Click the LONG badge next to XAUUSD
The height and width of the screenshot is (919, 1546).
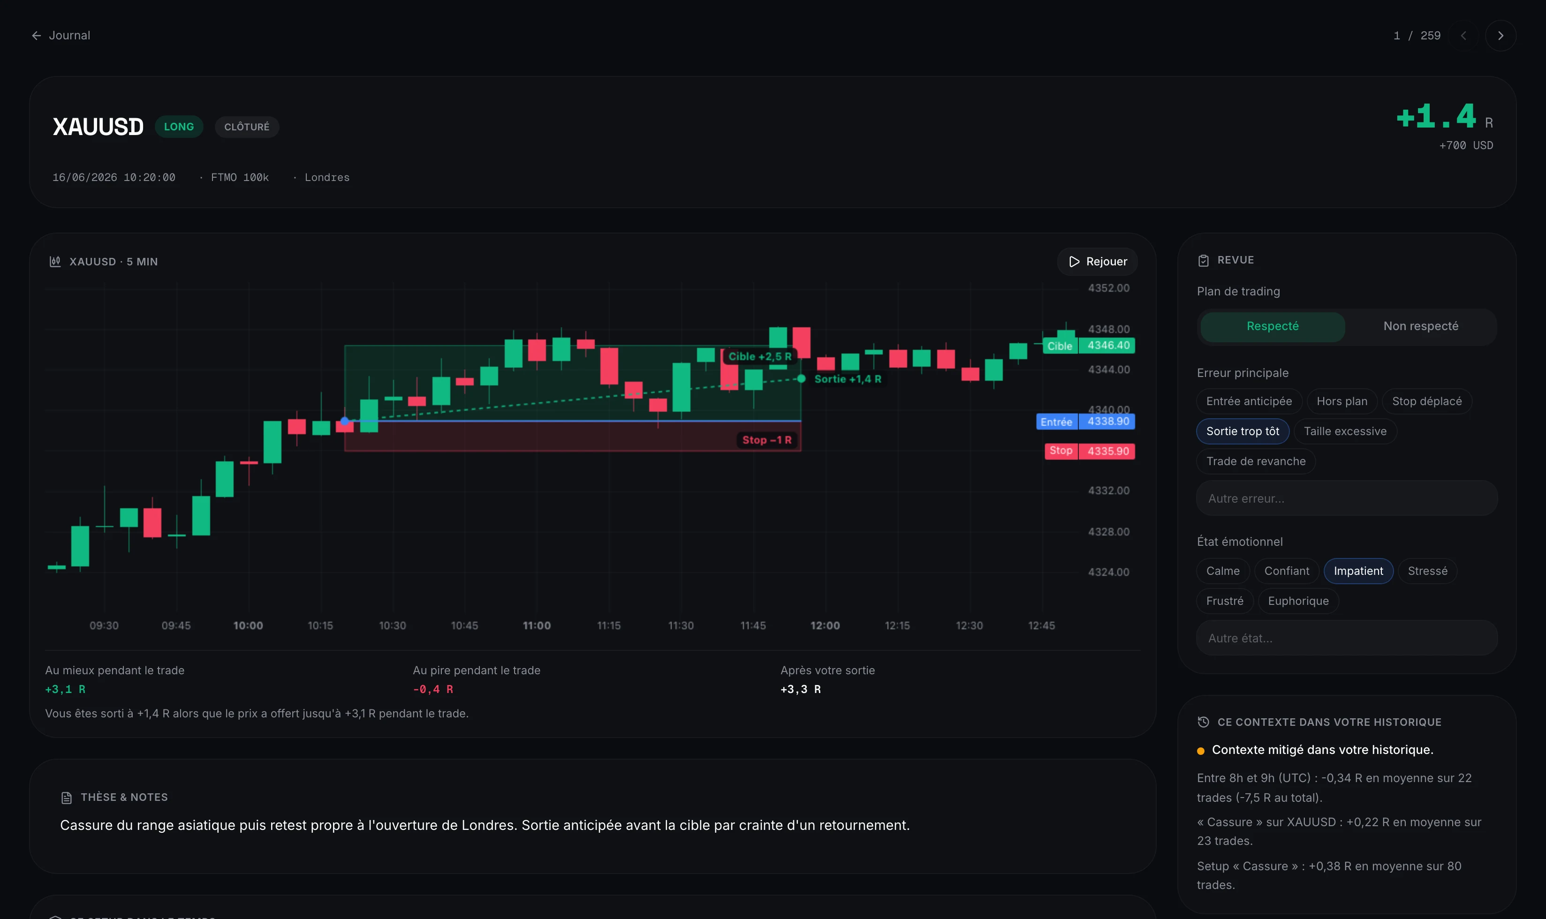click(179, 127)
